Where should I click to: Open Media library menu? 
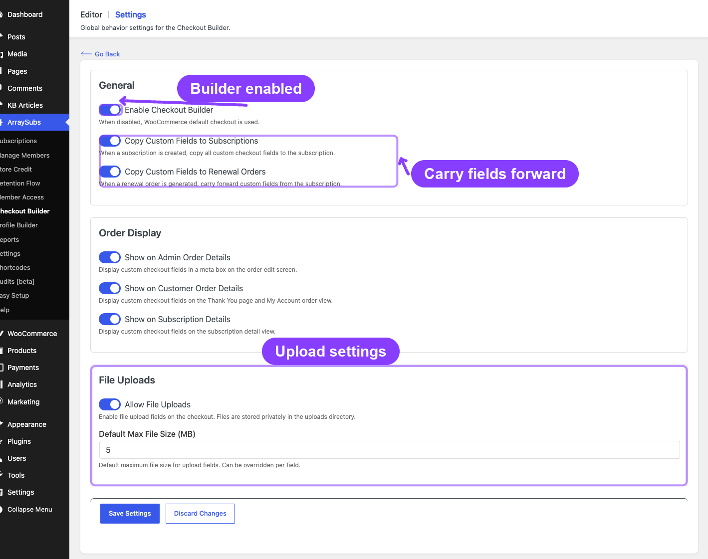34,54
